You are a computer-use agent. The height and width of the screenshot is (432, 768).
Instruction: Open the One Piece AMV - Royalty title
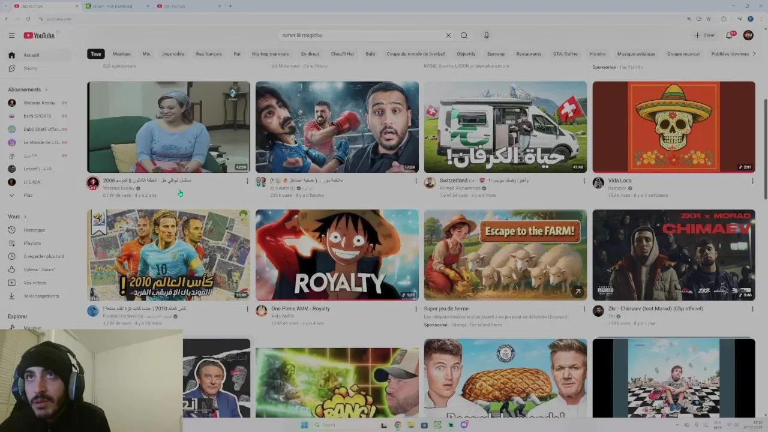pos(301,308)
